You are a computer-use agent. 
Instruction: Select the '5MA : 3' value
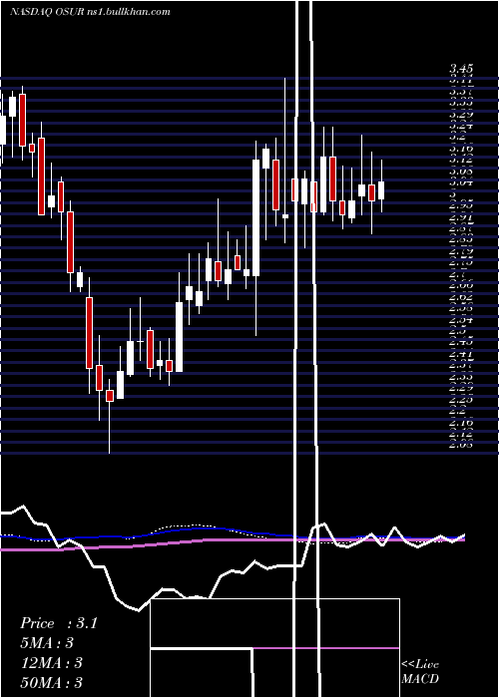pyautogui.click(x=47, y=643)
